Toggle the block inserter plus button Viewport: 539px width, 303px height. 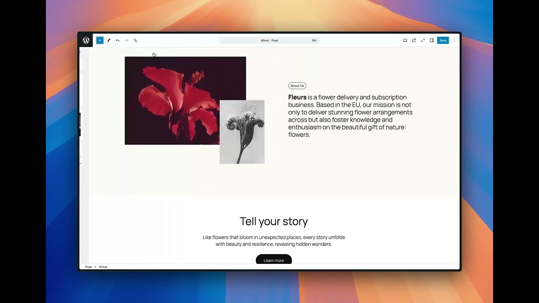[x=100, y=40]
